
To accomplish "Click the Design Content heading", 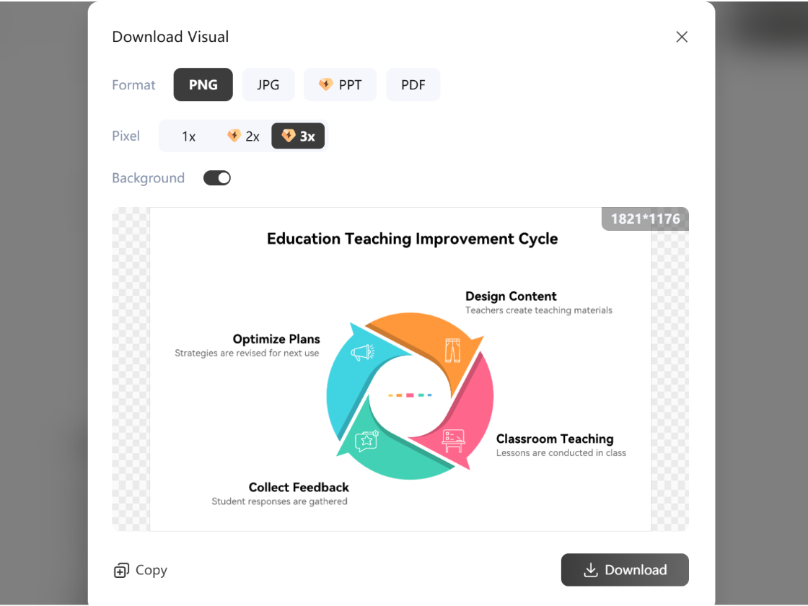I will [511, 296].
